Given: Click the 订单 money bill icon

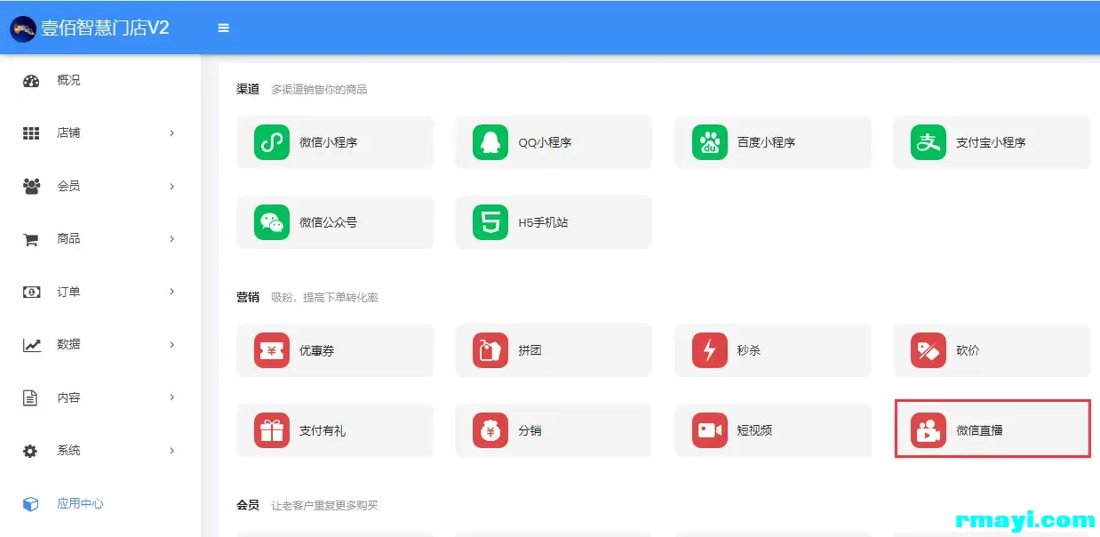Looking at the screenshot, I should pos(31,292).
